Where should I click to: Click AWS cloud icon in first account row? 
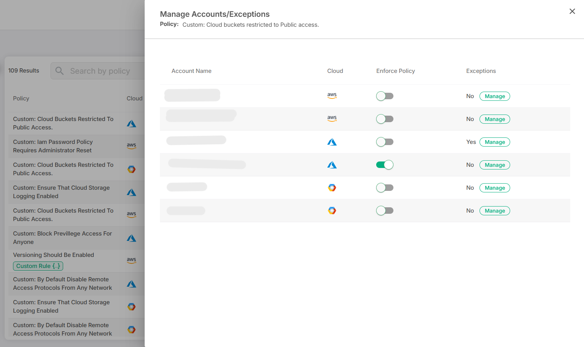tap(332, 96)
